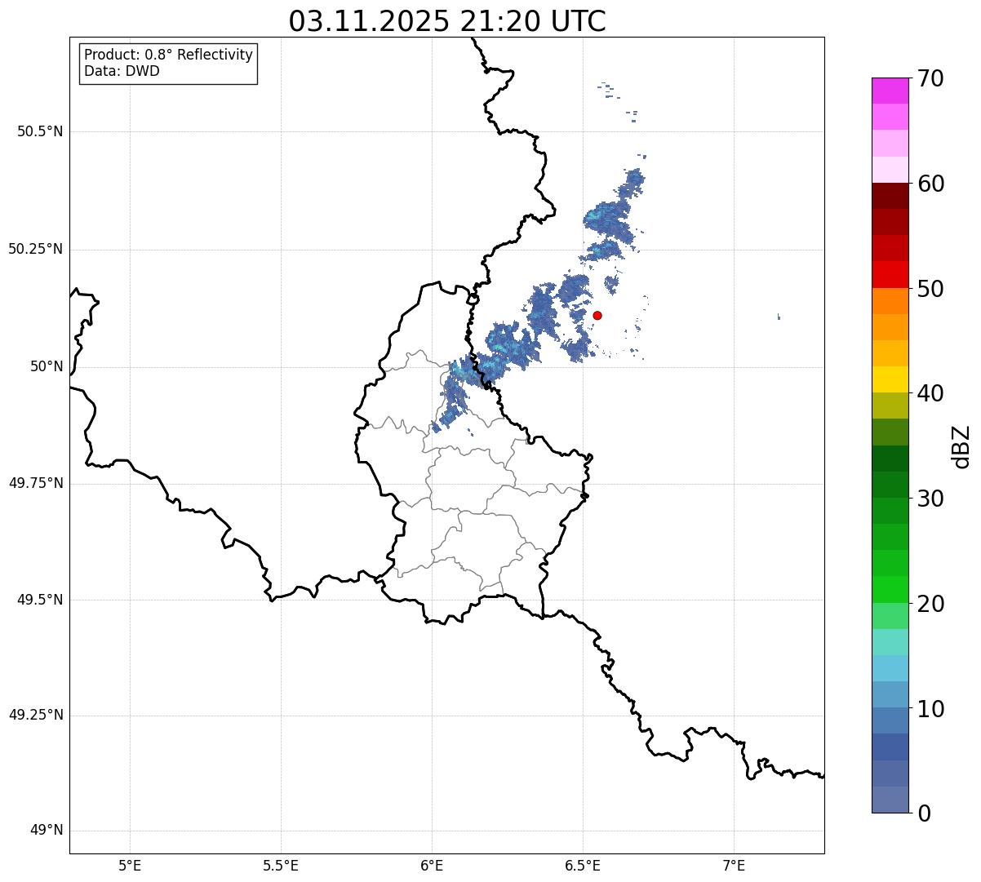The height and width of the screenshot is (882, 981).
Task: Pick the yellow colorbar swatch above 40
Action: 890,379
